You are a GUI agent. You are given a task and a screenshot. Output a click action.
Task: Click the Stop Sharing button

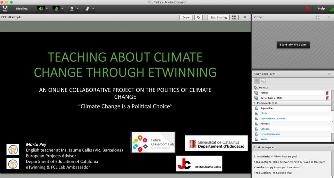click(218, 17)
